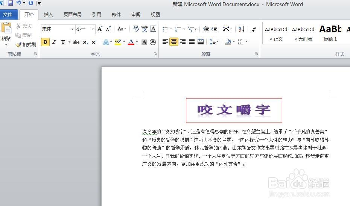Select the 咬文嚼字 WordArt title box
This screenshot has width=350, height=206.
point(234,111)
